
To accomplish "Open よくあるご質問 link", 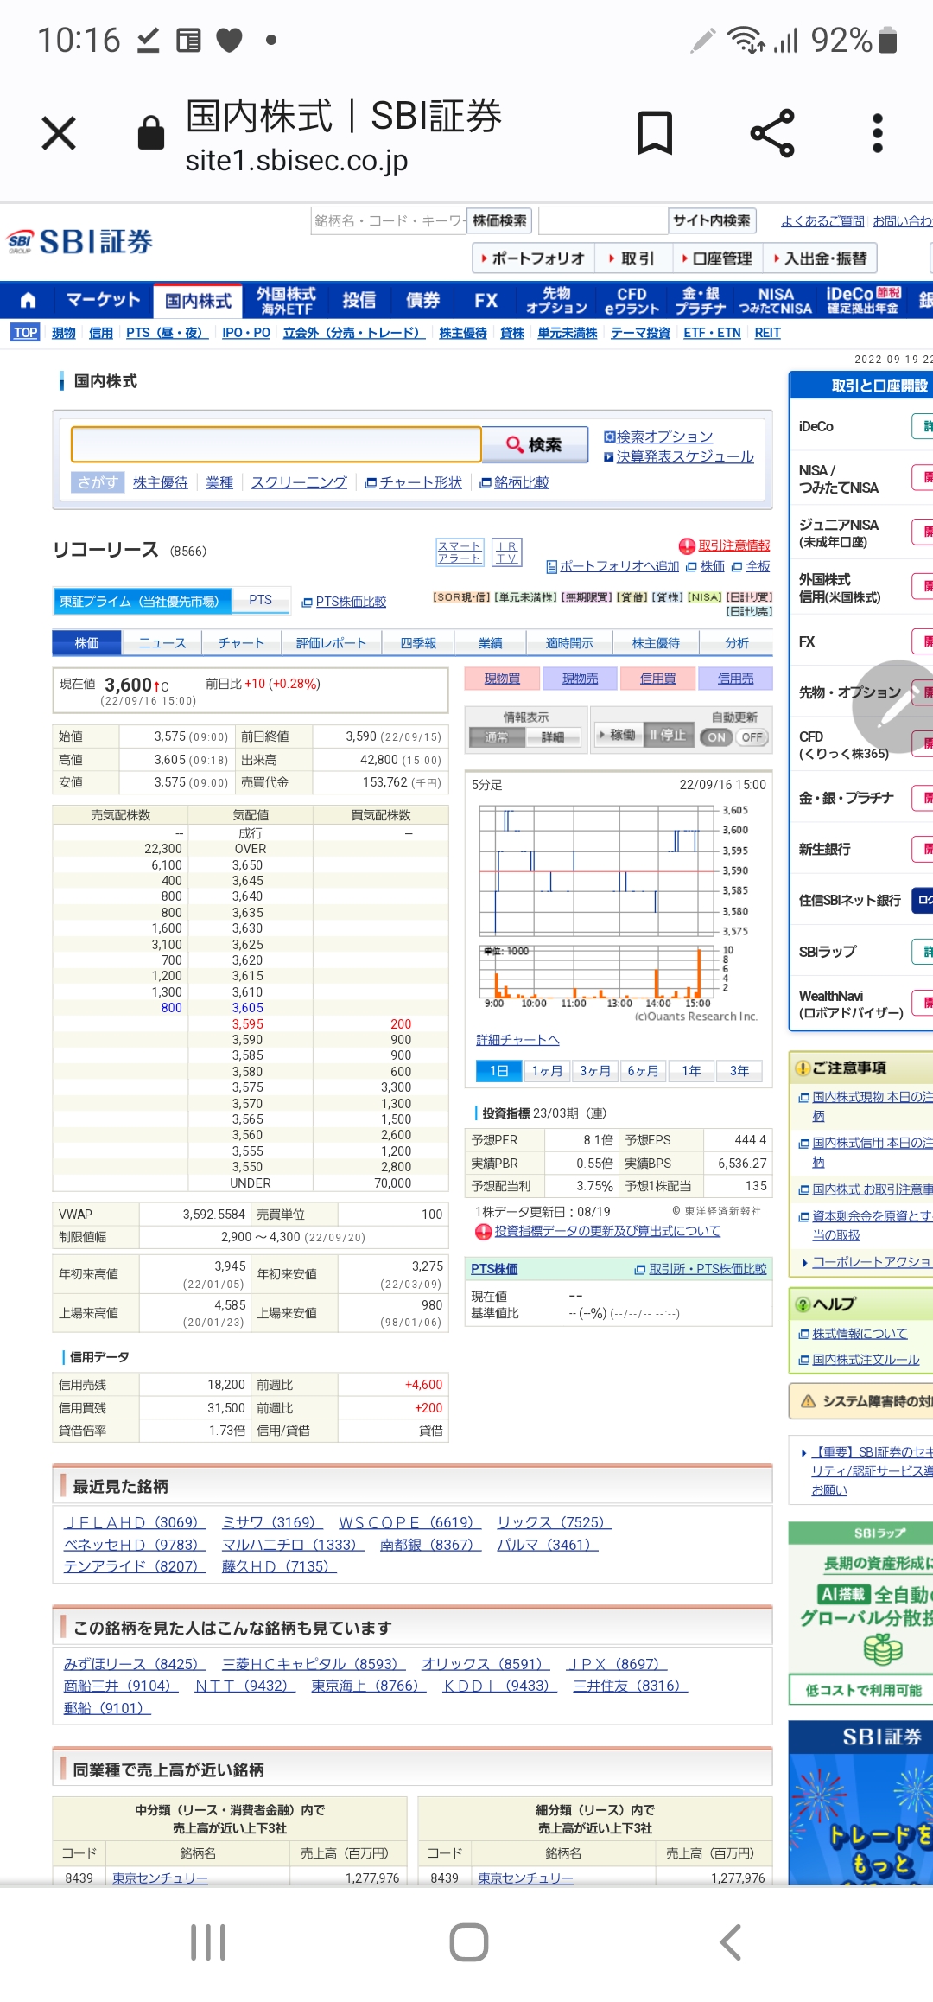I will coord(822,221).
